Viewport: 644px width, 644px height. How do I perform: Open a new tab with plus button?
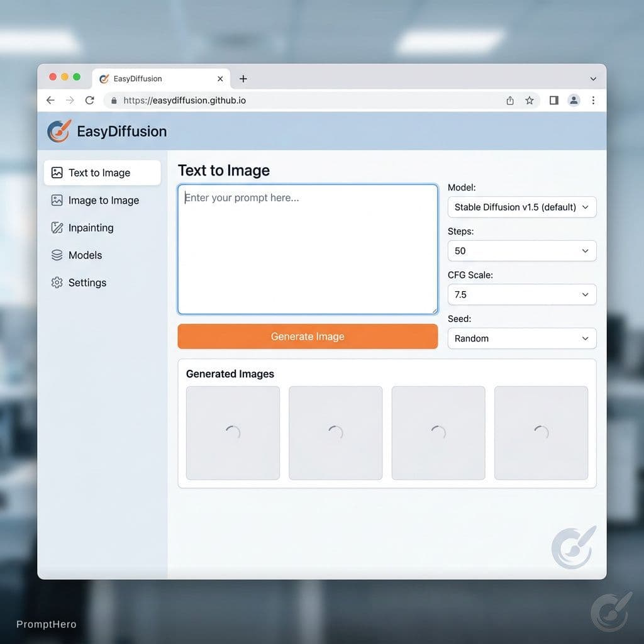pyautogui.click(x=243, y=79)
